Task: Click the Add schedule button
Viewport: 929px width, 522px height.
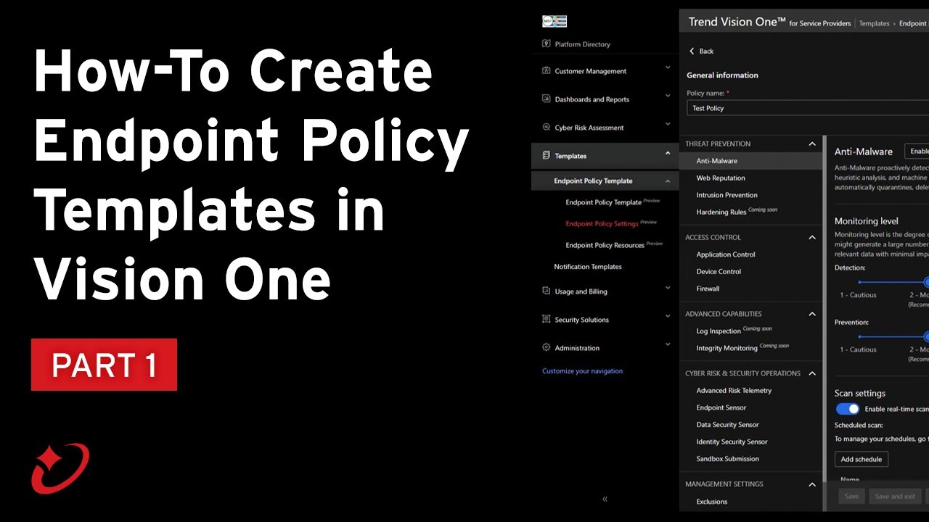Action: (x=862, y=459)
